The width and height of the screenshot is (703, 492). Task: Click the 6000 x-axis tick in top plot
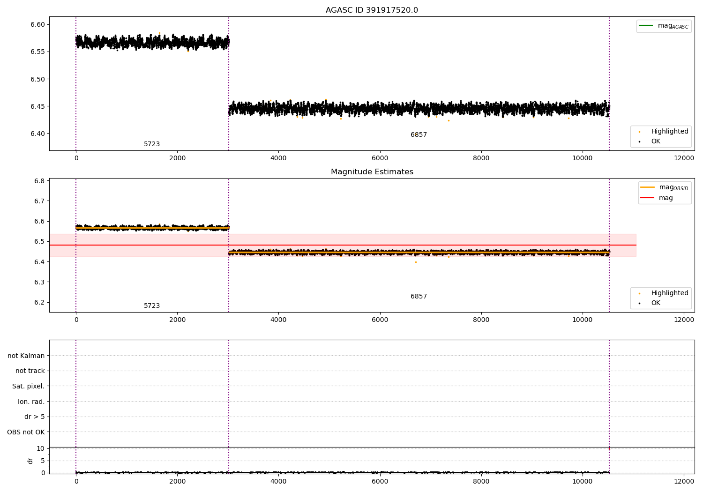coord(380,158)
